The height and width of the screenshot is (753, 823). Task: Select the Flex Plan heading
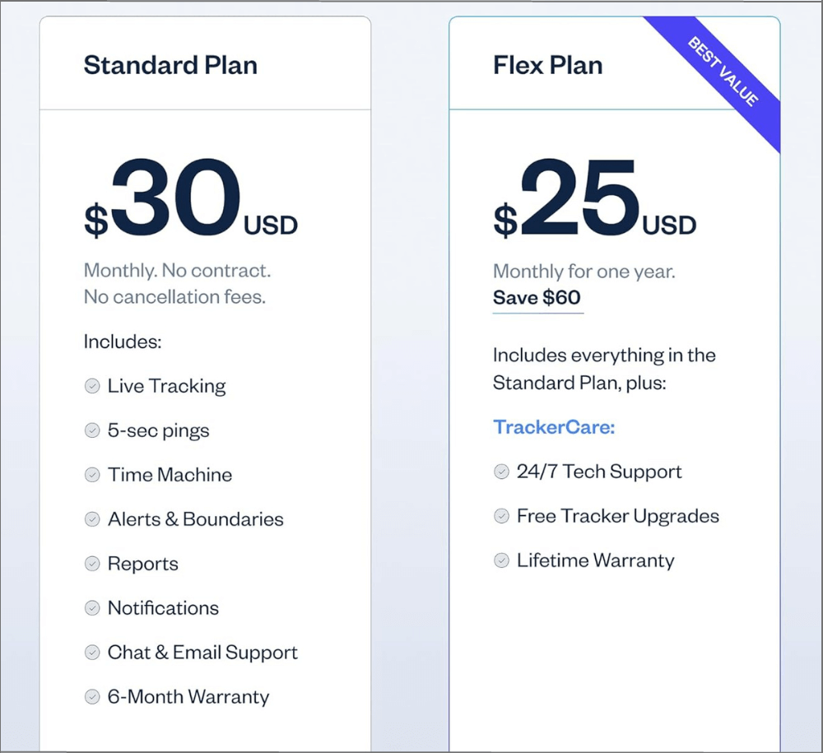point(547,66)
